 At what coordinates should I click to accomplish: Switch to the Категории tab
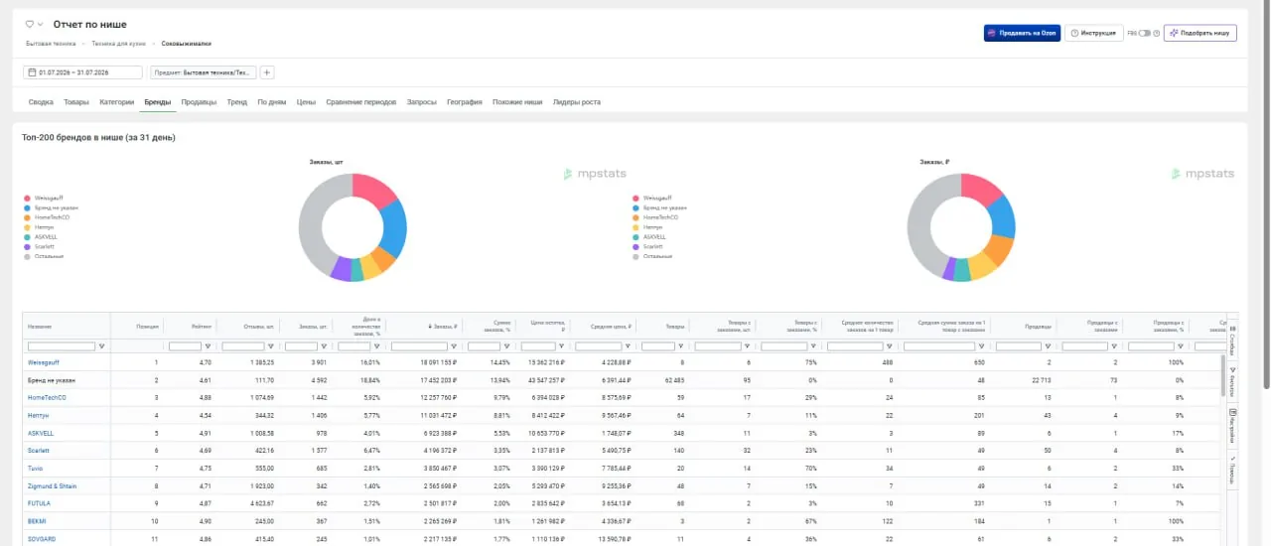click(x=116, y=102)
